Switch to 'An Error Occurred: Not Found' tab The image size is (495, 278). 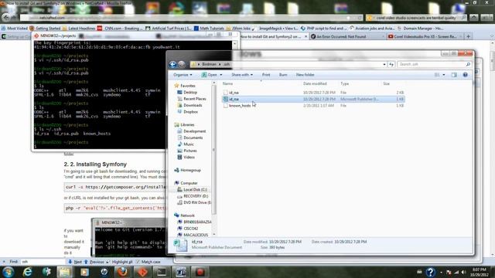pos(347,36)
